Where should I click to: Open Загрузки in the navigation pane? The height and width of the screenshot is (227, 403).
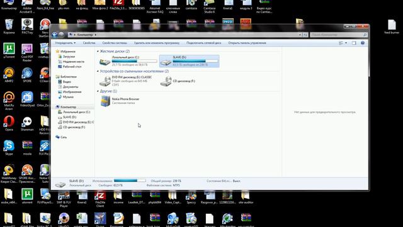coord(69,56)
